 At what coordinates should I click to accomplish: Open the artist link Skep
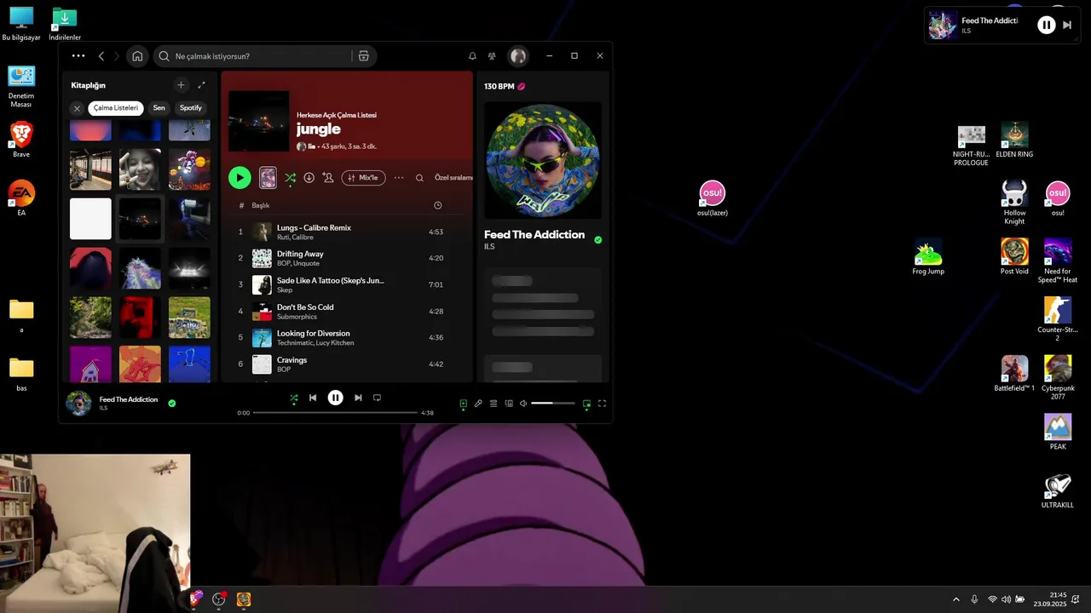click(x=285, y=290)
